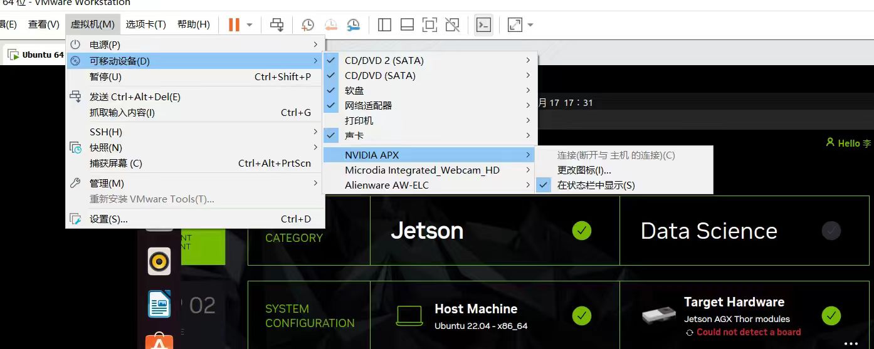Switch to the Ubuntu 64 VM tab
Screen dimensions: 874x349
(x=36, y=55)
